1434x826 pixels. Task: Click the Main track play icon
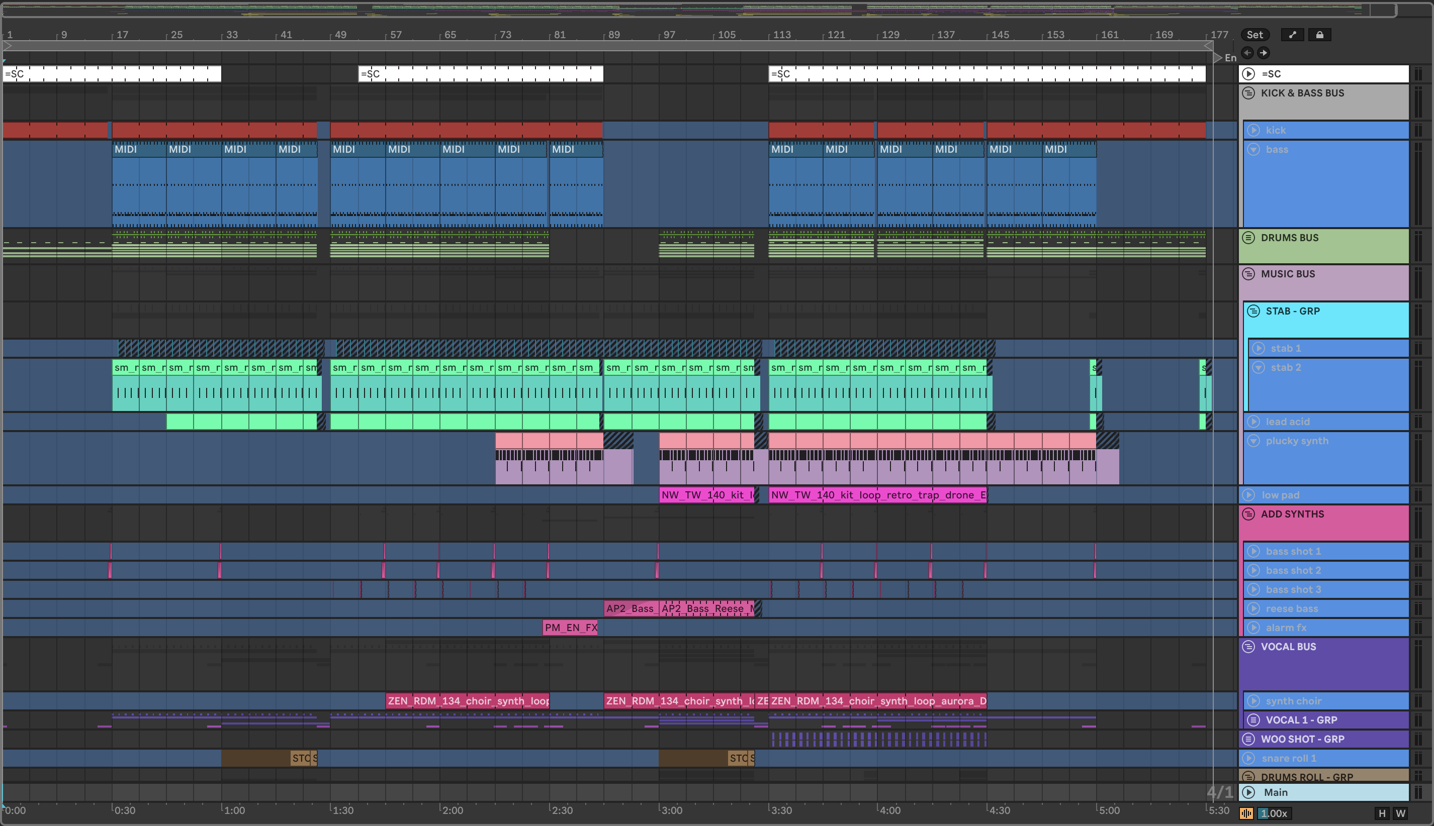pos(1248,792)
